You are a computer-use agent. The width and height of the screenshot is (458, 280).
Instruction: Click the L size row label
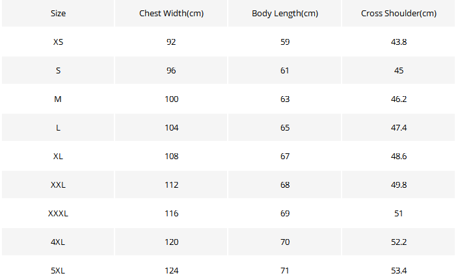point(58,128)
